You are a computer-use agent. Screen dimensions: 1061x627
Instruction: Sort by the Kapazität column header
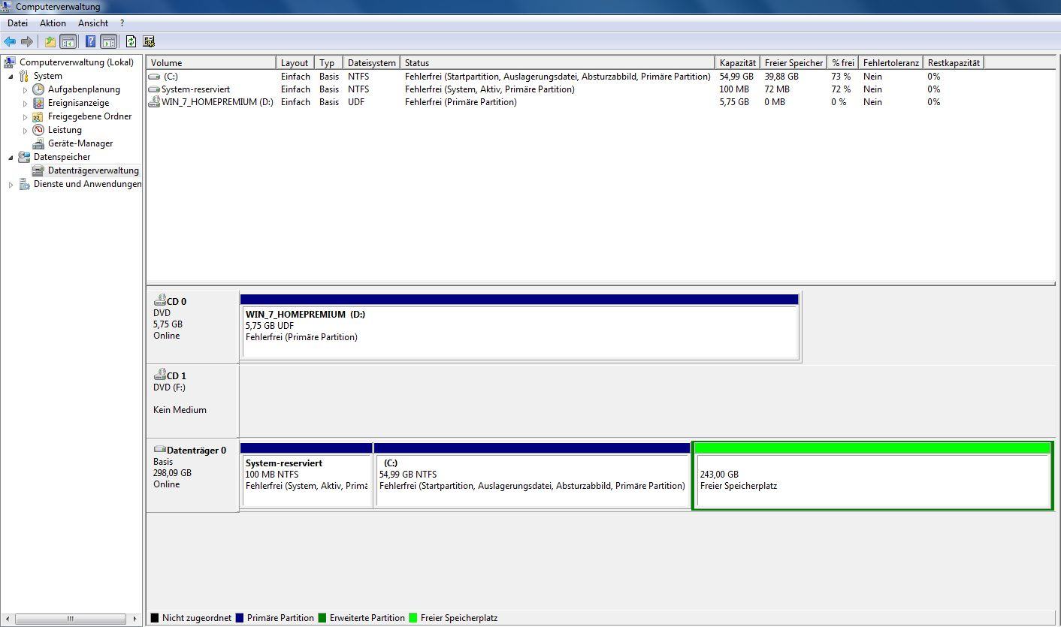737,63
